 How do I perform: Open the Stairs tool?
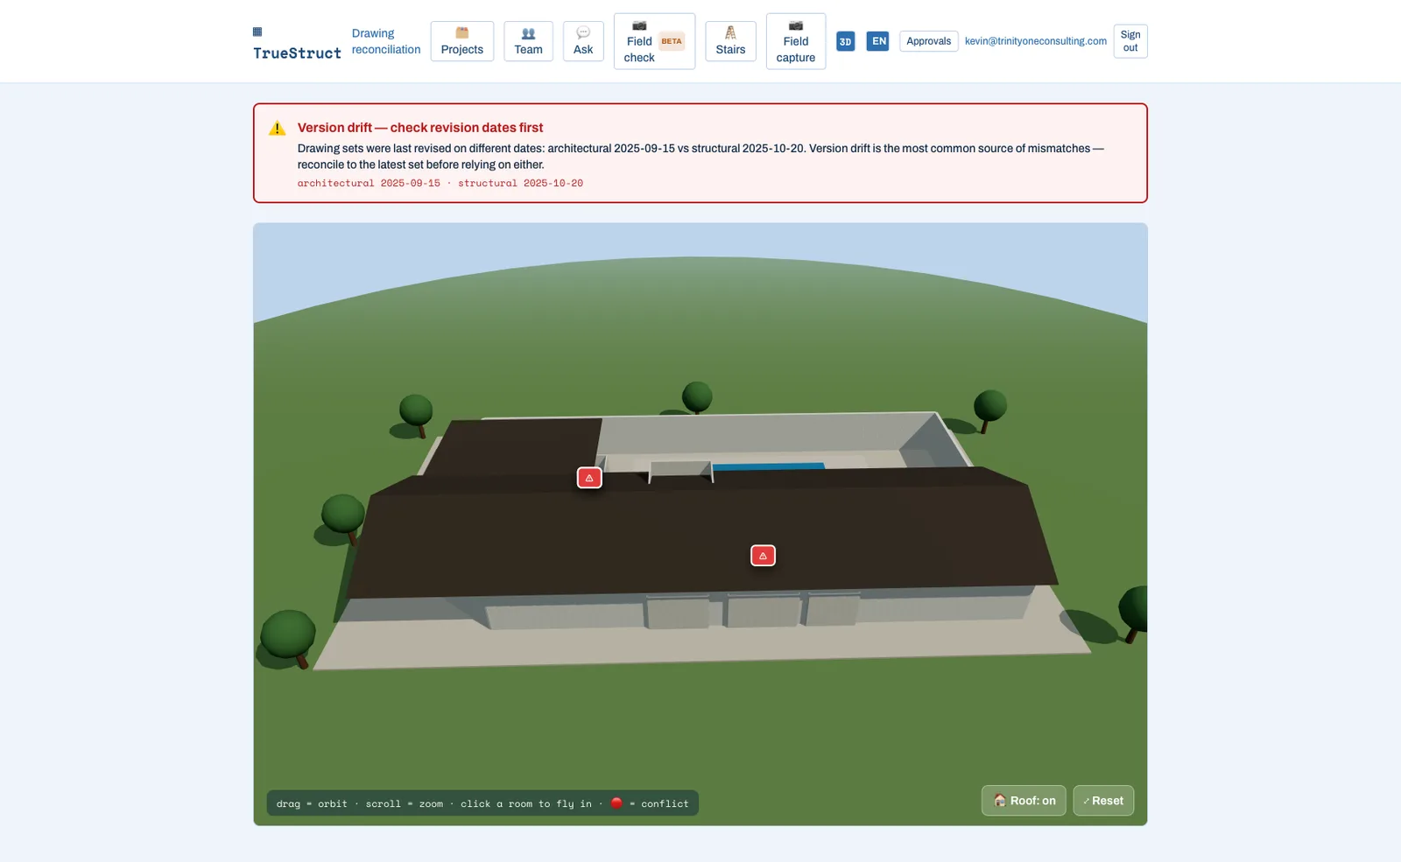(730, 41)
